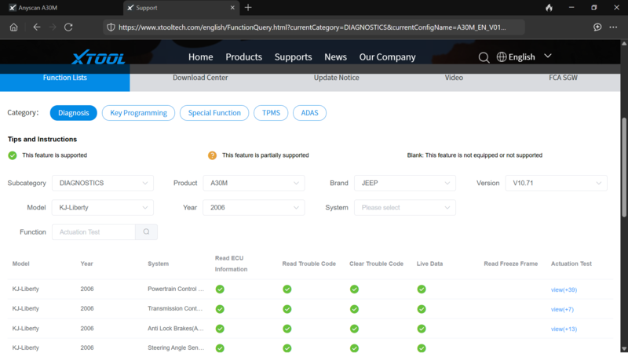Click the browser address bar URL
The width and height of the screenshot is (628, 353).
coord(312,27)
